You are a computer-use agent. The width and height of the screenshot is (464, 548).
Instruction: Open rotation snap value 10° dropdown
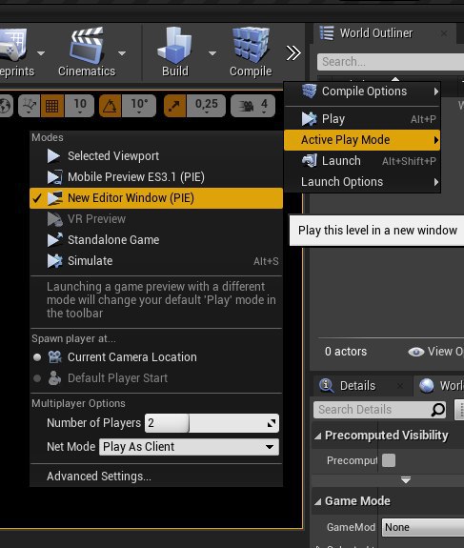point(139,106)
